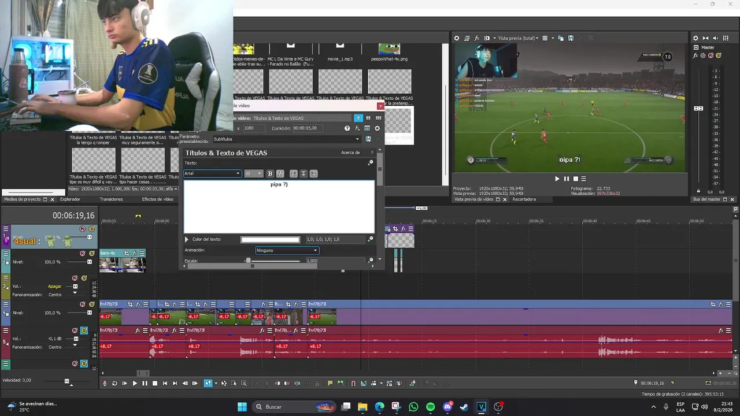Save preset with the disk icon
This screenshot has height=416, width=740.
coord(368,139)
